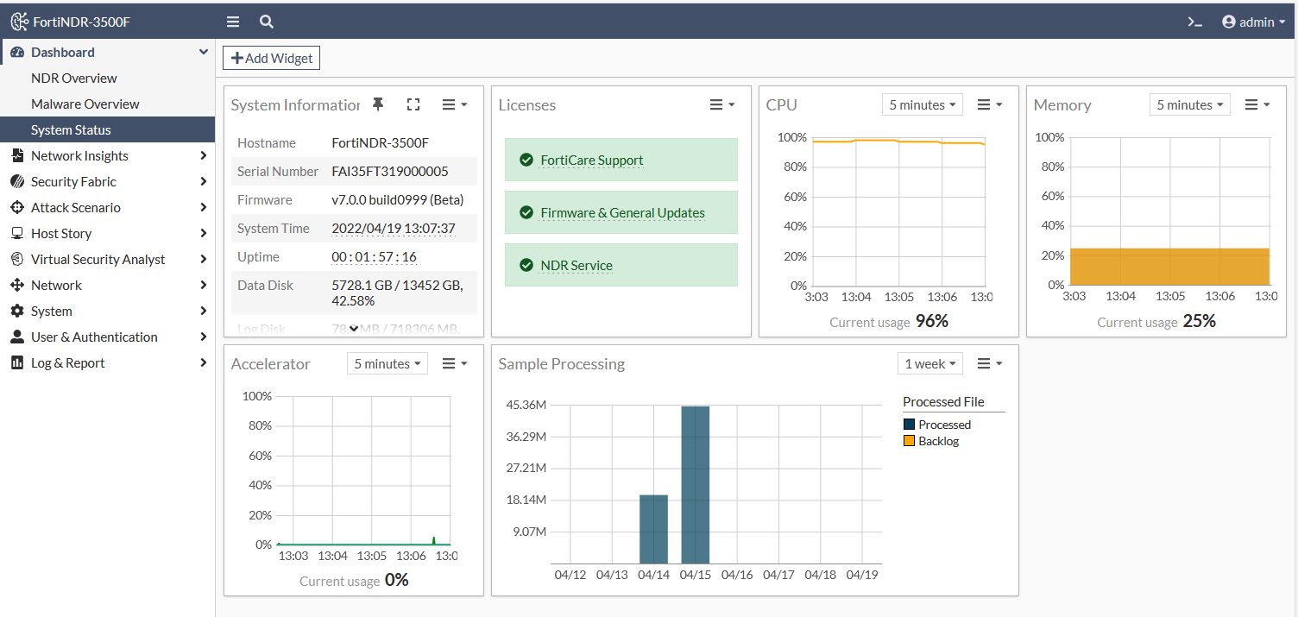Expand System submenu arrow

pos(204,312)
